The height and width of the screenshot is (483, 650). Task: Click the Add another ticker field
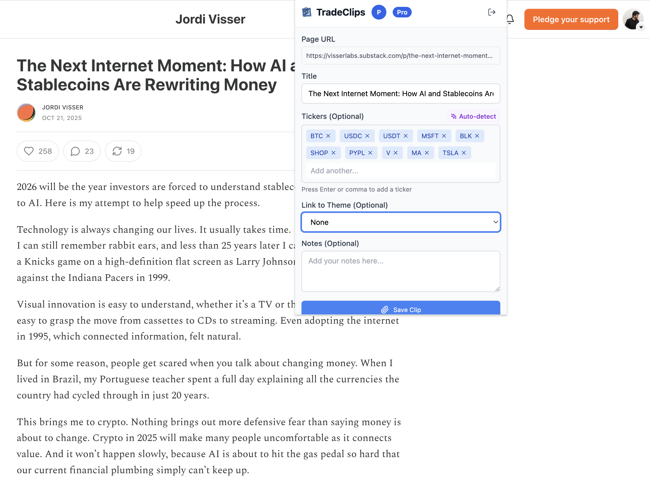pos(400,171)
